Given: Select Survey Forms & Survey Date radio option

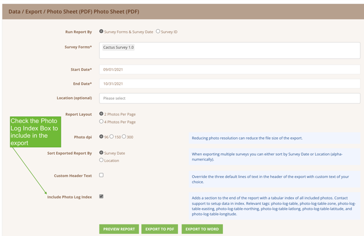Looking at the screenshot, I should click(x=101, y=31).
